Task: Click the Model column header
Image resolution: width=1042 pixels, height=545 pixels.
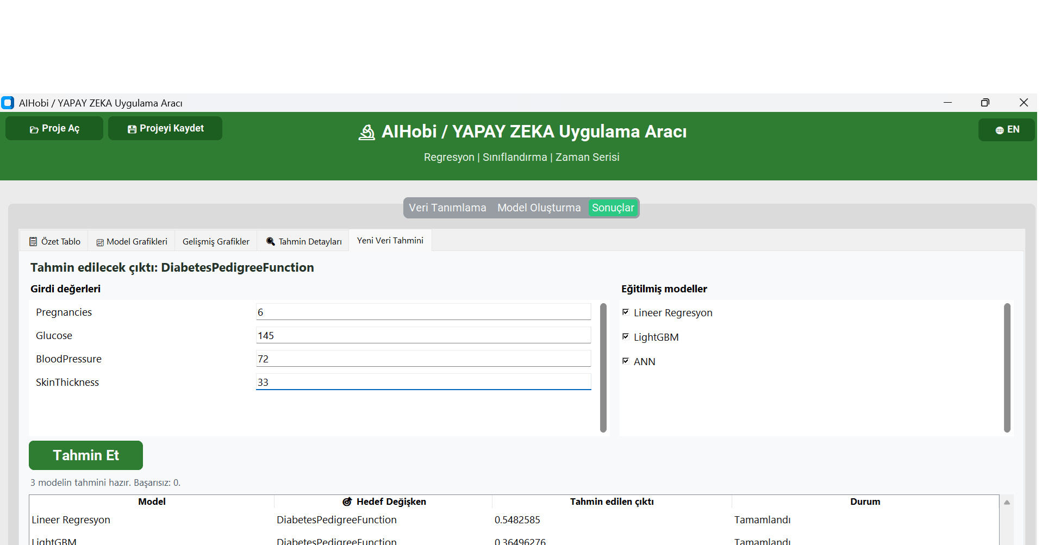Action: [x=152, y=502]
